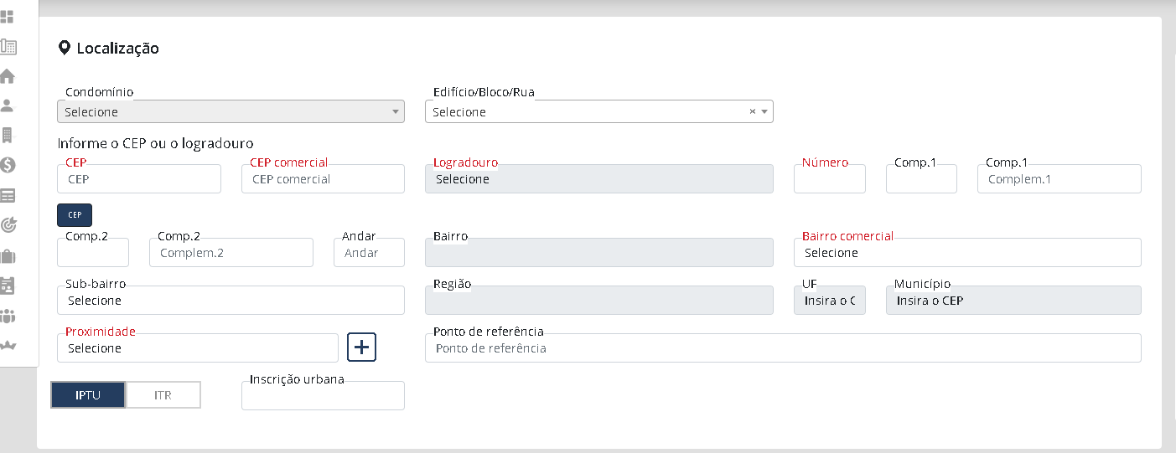Click the briefcase icon in sidebar
This screenshot has height=453, width=1176.
pos(8,255)
